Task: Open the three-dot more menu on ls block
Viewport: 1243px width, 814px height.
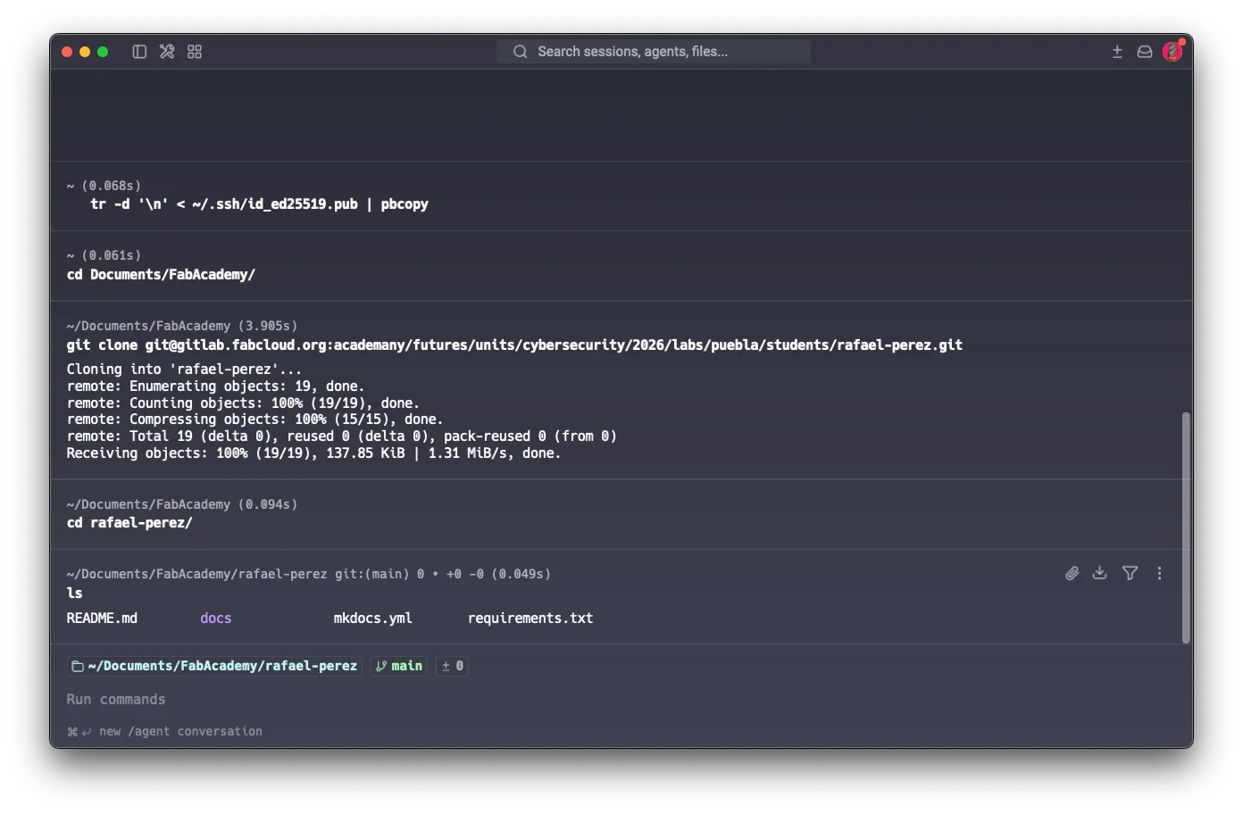Action: [1159, 573]
